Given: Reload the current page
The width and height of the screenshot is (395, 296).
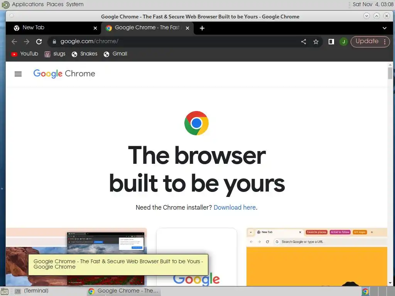Looking at the screenshot, I should (39, 42).
